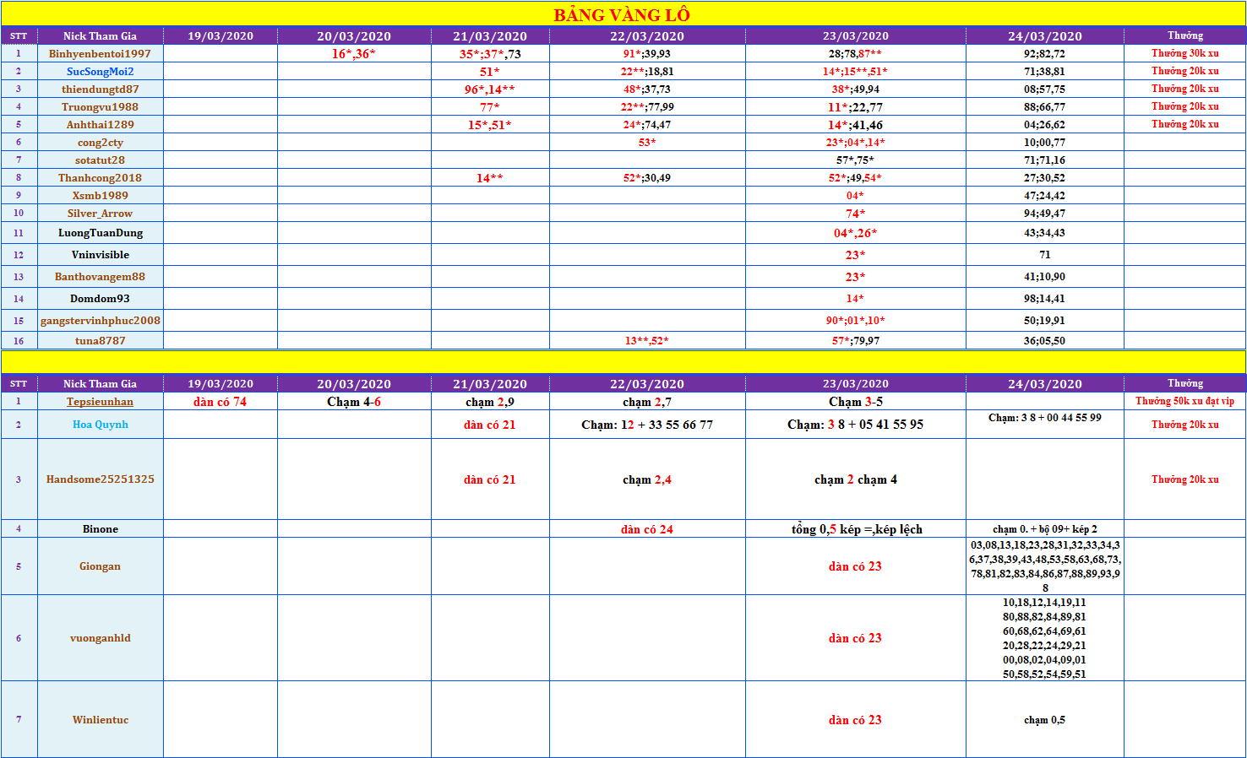Select the Thưởng 50k xu đạt vip cell

click(x=1184, y=402)
